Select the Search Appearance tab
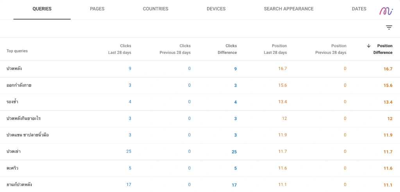 [289, 9]
